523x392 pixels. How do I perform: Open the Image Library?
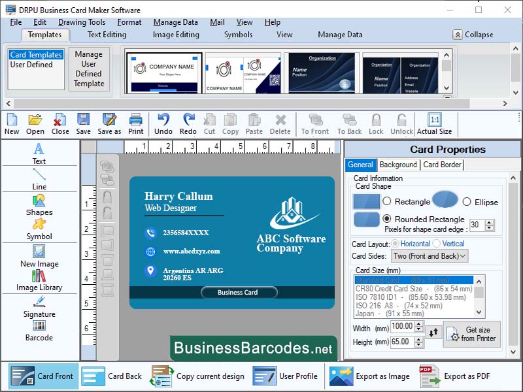(39, 281)
